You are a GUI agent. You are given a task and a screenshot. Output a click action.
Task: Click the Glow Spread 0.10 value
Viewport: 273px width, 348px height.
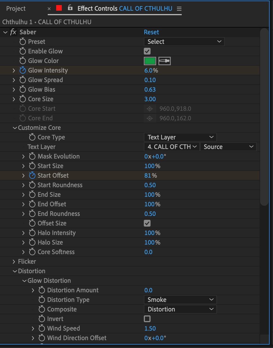(150, 80)
